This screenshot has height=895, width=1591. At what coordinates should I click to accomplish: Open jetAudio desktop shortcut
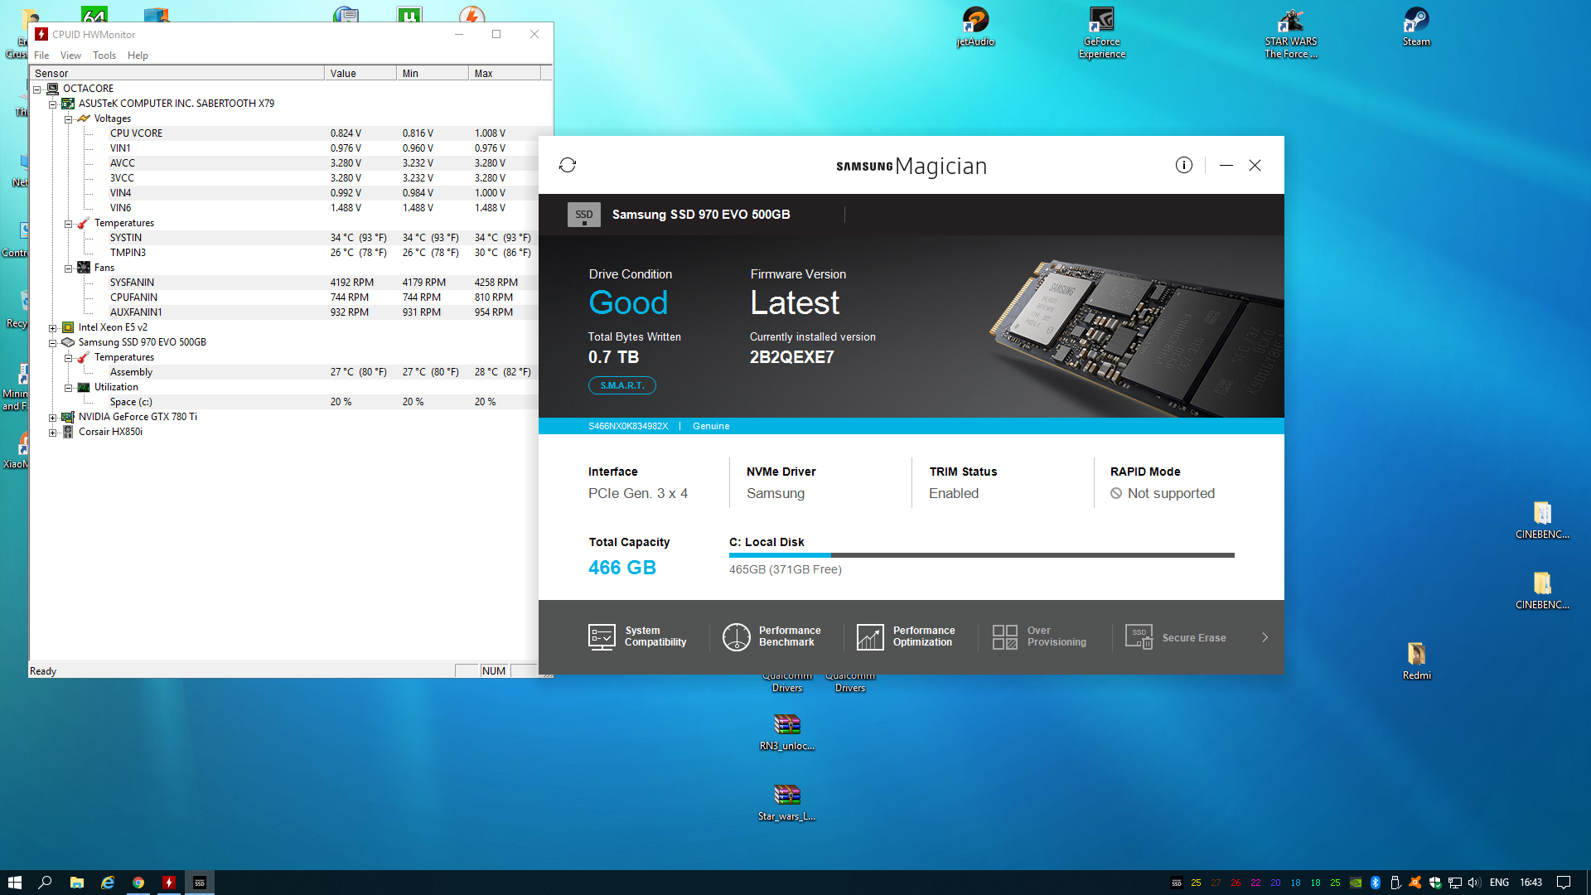point(975,27)
